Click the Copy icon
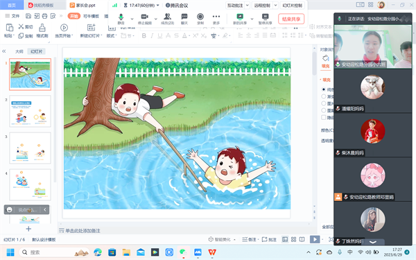The width and height of the screenshot is (416, 260). click(x=21, y=36)
